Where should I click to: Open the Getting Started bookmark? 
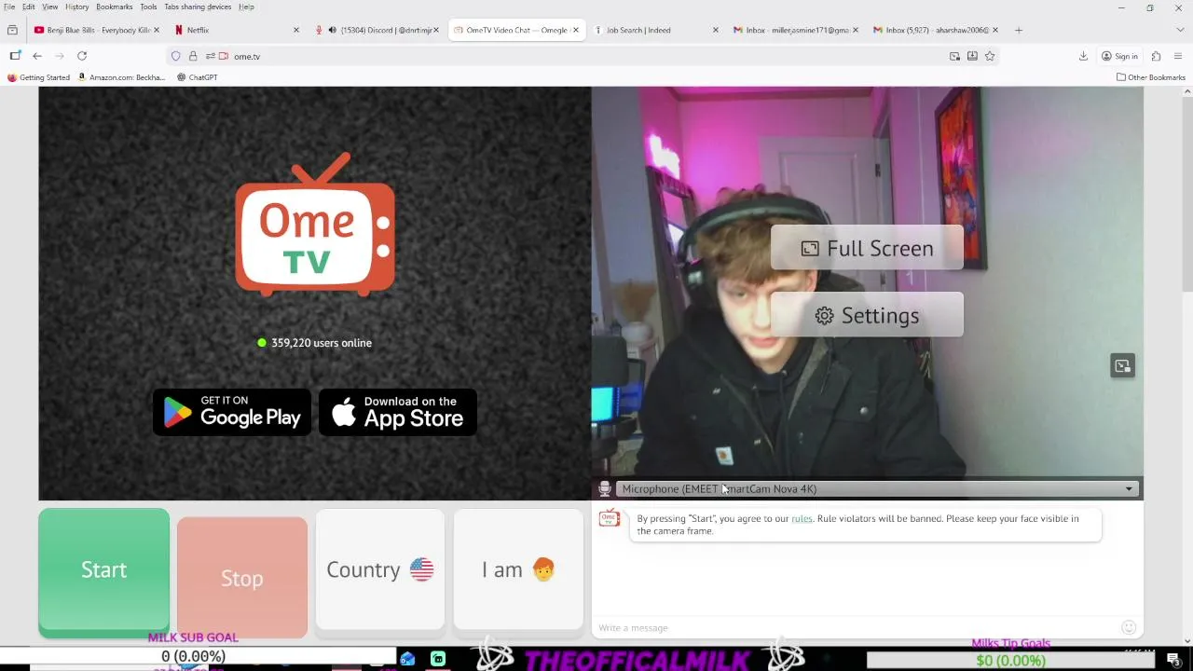38,77
